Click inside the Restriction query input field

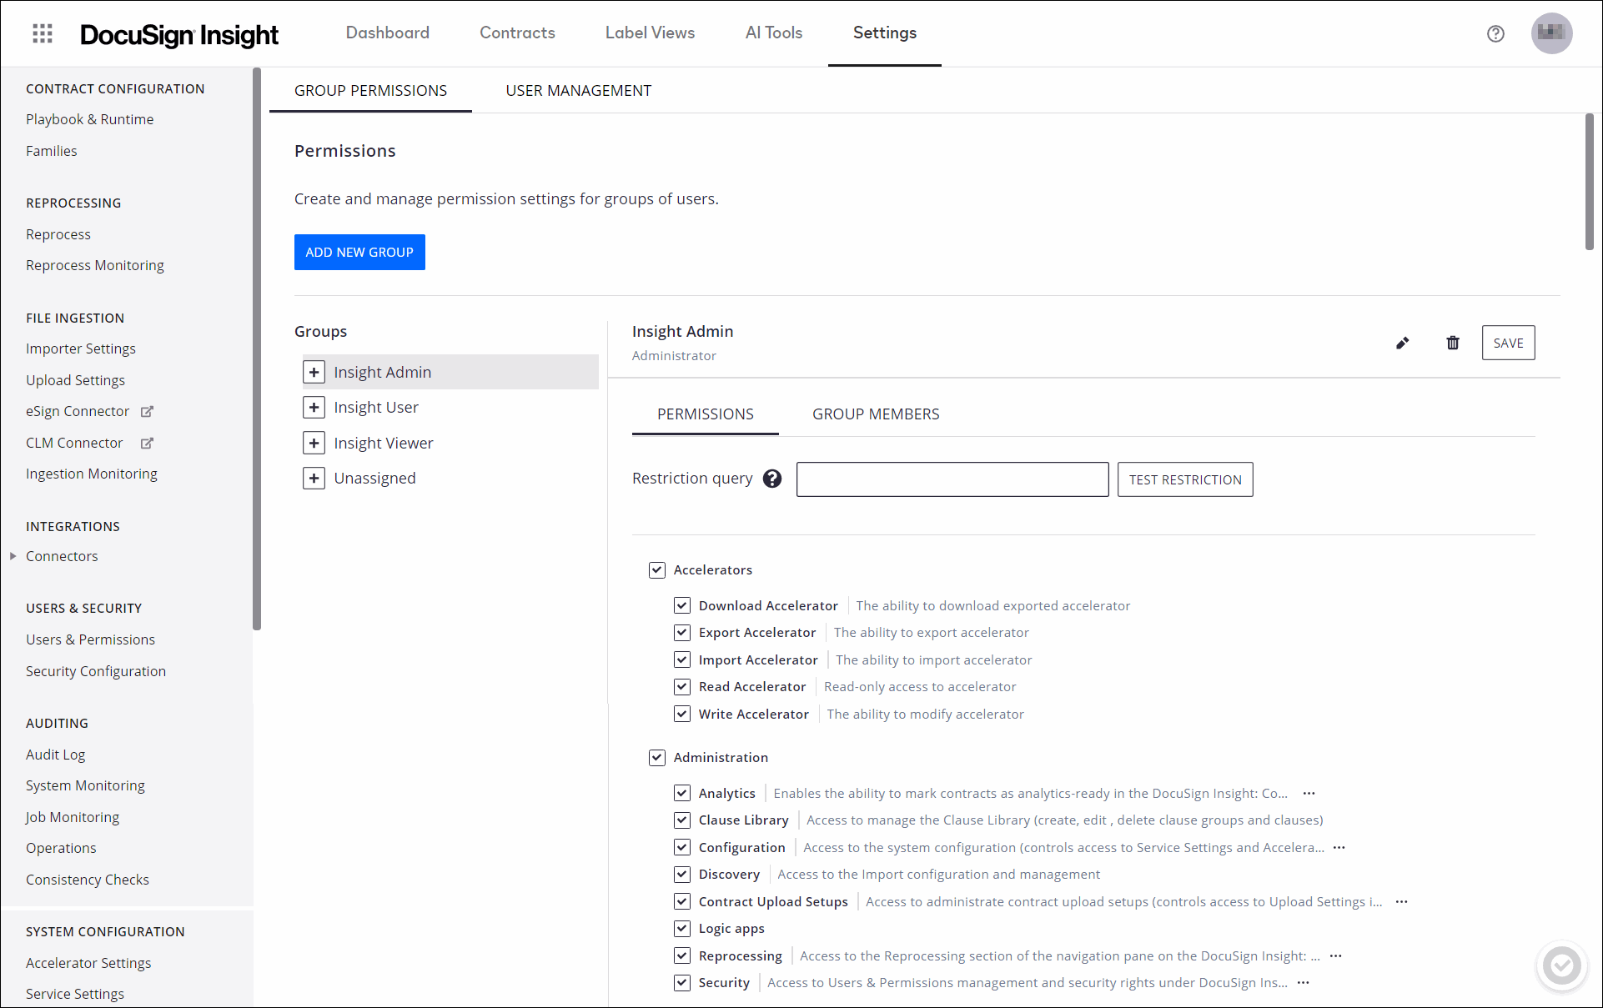[952, 479]
